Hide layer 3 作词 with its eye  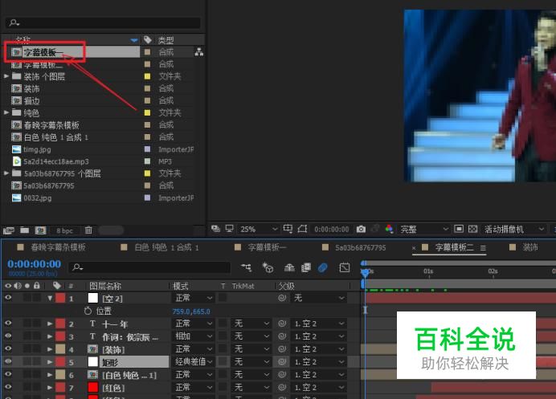click(8, 336)
